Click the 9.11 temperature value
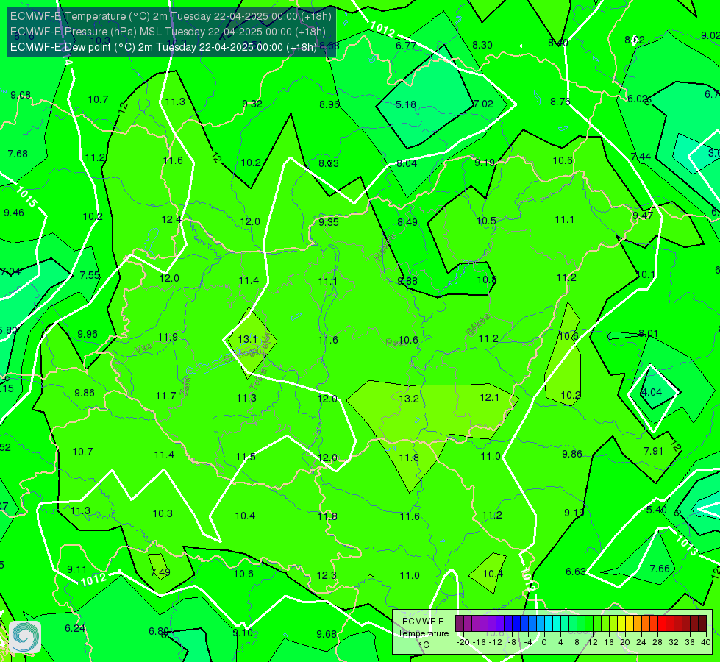Image resolution: width=720 pixels, height=662 pixels. (x=76, y=569)
